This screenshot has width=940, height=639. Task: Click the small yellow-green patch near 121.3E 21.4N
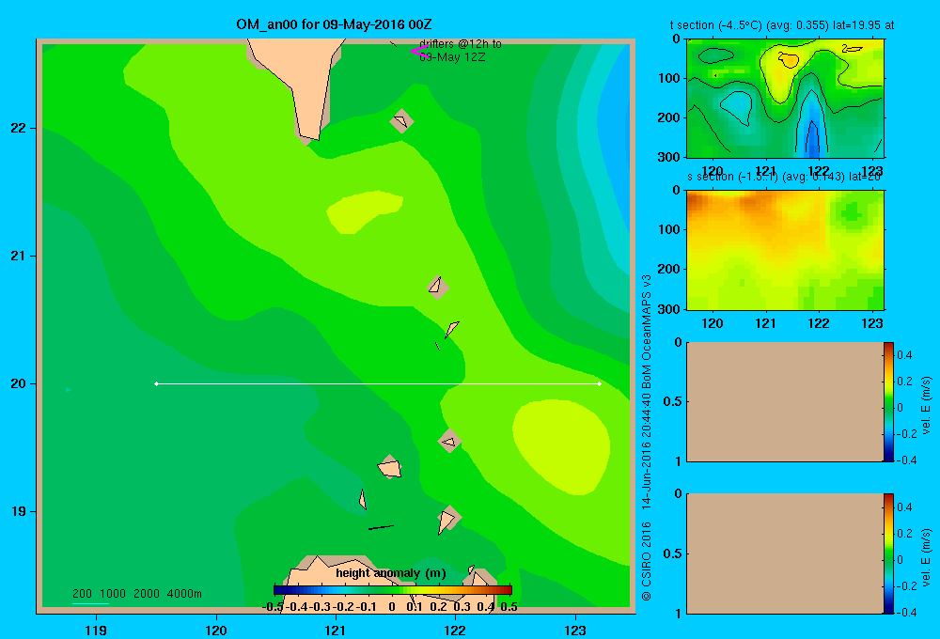[363, 211]
